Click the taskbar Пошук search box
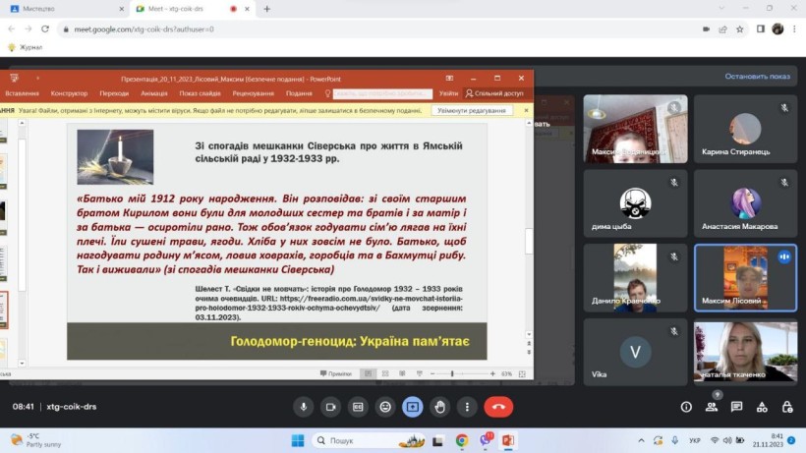Image resolution: width=806 pixels, height=453 pixels. pos(369,440)
